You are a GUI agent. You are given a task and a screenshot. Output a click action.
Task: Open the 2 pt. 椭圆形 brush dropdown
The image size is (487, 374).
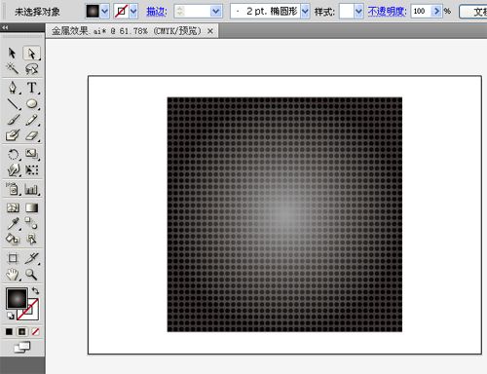(x=305, y=12)
